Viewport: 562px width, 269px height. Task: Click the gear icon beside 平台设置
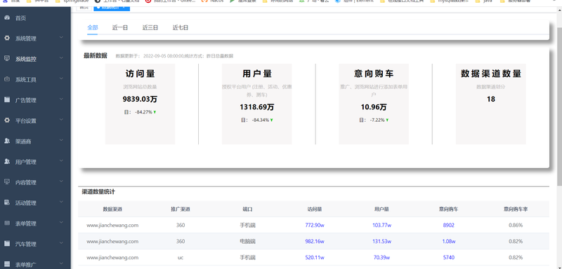[x=7, y=120]
